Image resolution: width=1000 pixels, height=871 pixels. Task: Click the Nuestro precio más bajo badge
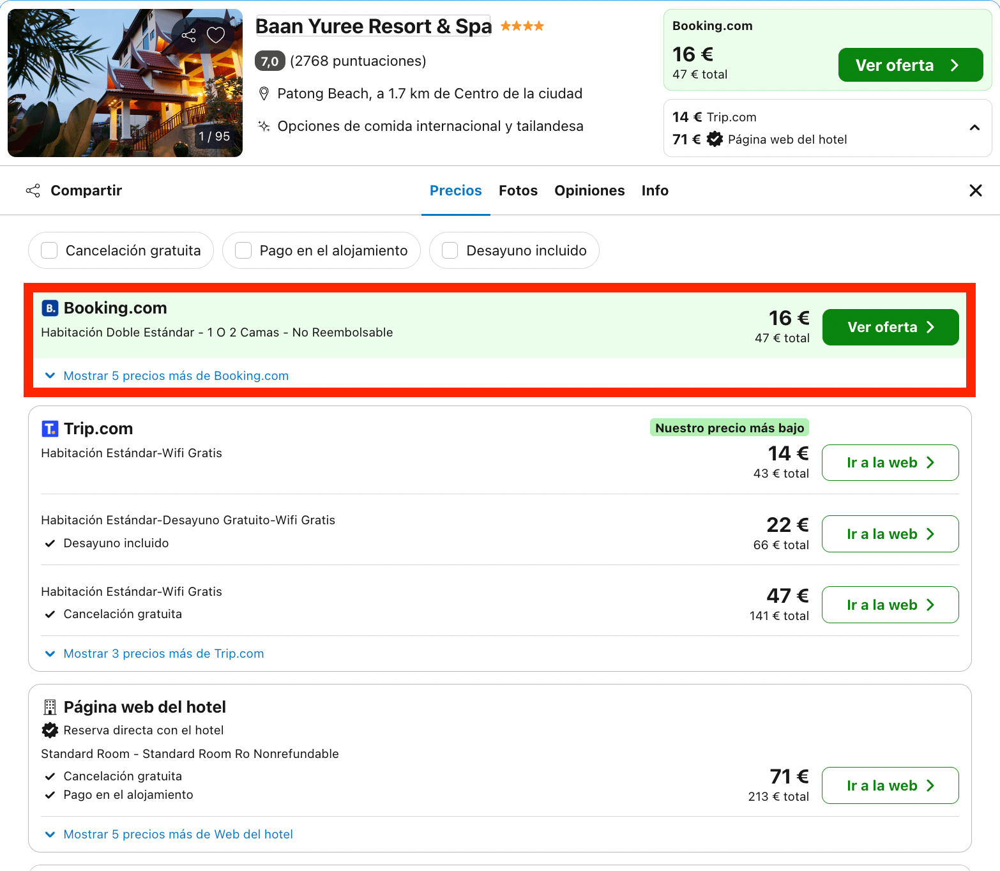click(730, 428)
